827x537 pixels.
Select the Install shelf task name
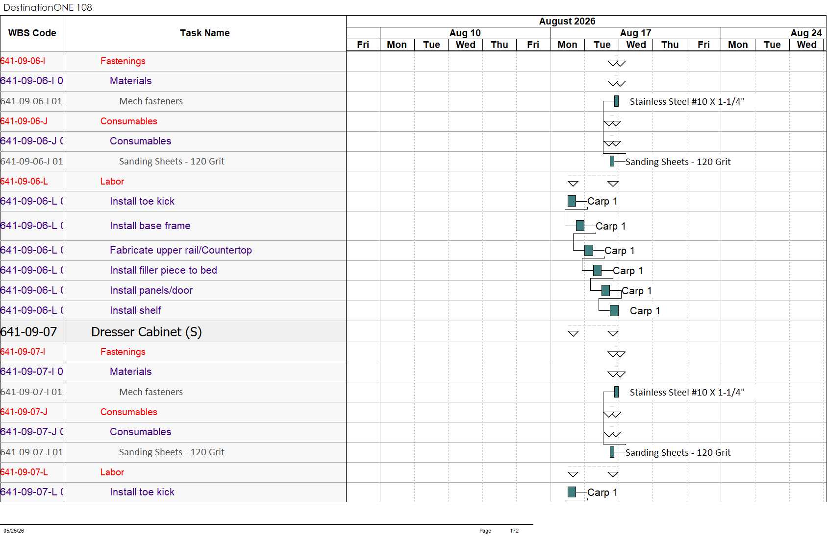tap(135, 310)
